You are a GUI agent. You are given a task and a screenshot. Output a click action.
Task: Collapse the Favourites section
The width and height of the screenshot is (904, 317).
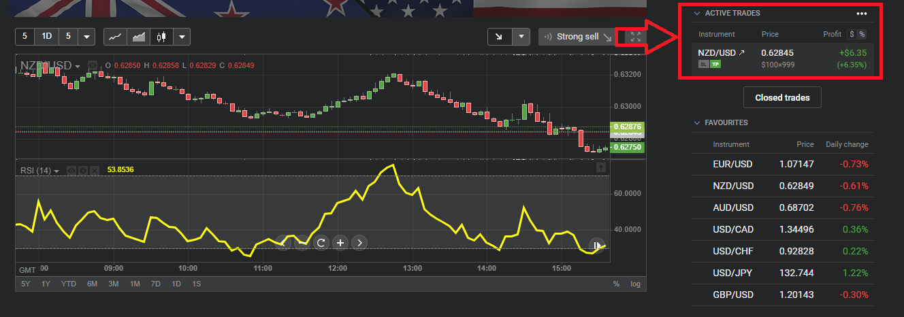pos(696,122)
